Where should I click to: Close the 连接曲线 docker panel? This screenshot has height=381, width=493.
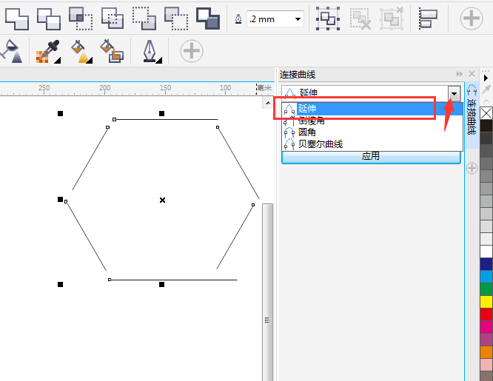click(472, 74)
